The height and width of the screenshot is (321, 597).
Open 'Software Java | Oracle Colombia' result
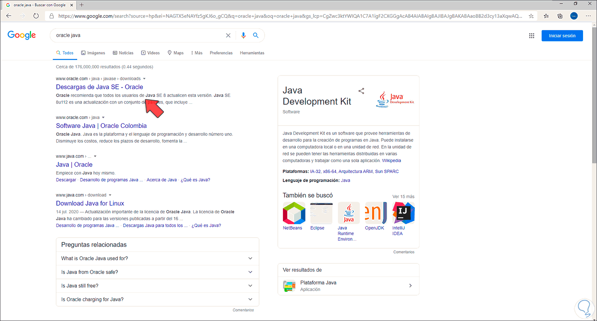101,126
